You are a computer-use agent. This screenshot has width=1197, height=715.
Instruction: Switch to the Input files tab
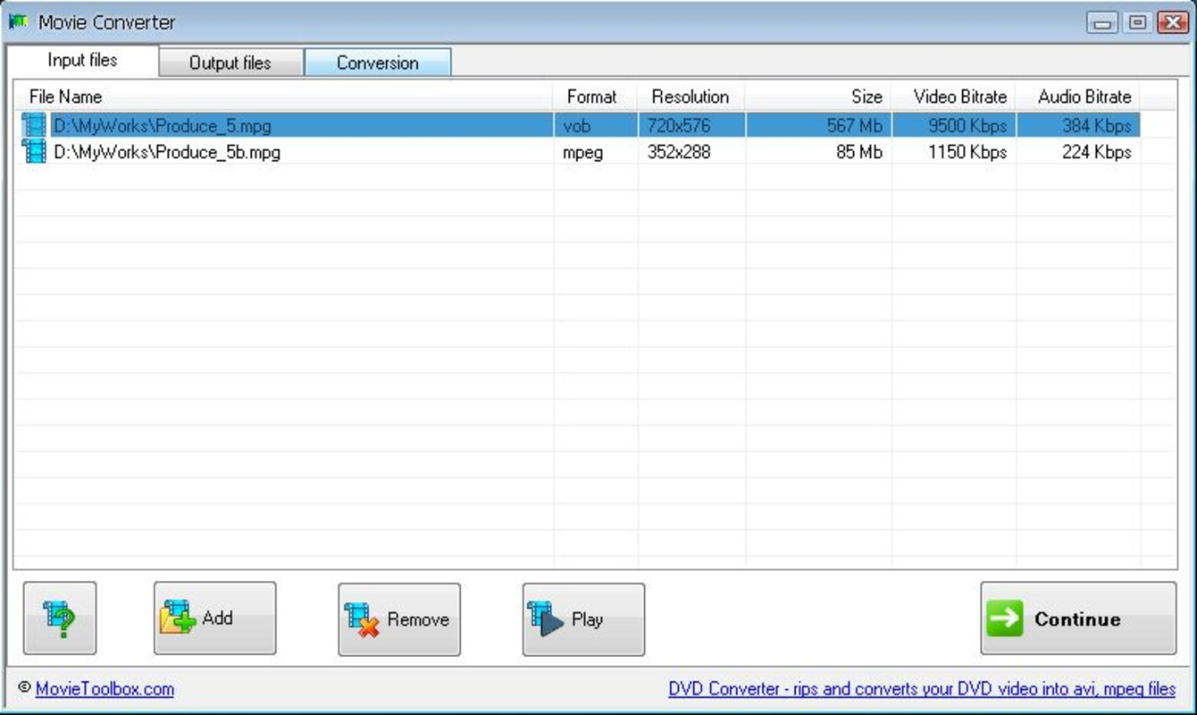[83, 61]
